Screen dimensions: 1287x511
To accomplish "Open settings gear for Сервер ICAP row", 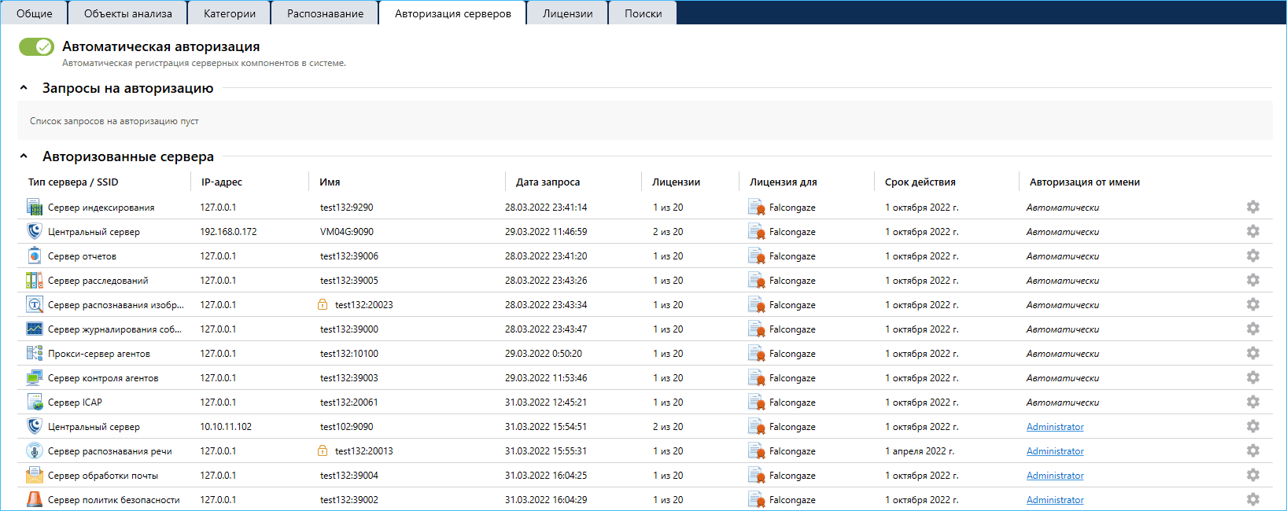I will 1253,403.
